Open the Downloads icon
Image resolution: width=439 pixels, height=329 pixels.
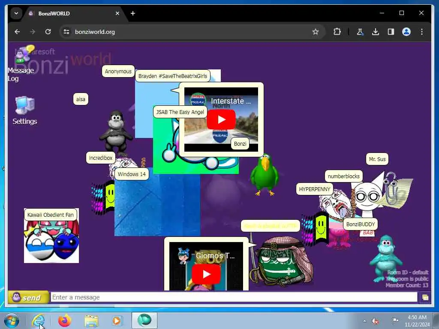click(x=376, y=32)
